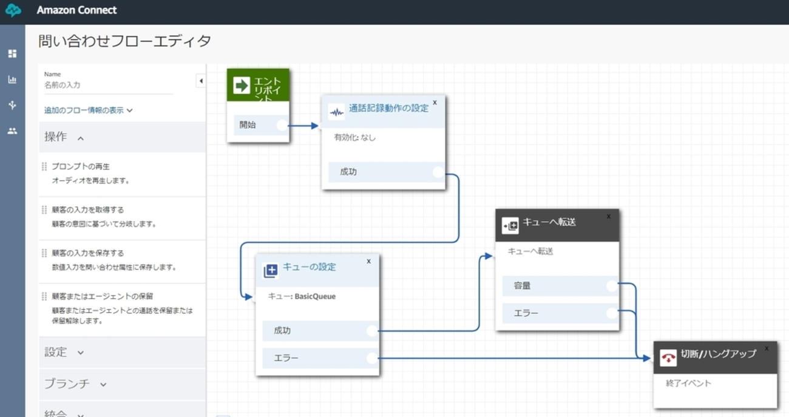Click the waveform icon on 通話記録動作の設定 block
This screenshot has width=789, height=417.
[336, 113]
